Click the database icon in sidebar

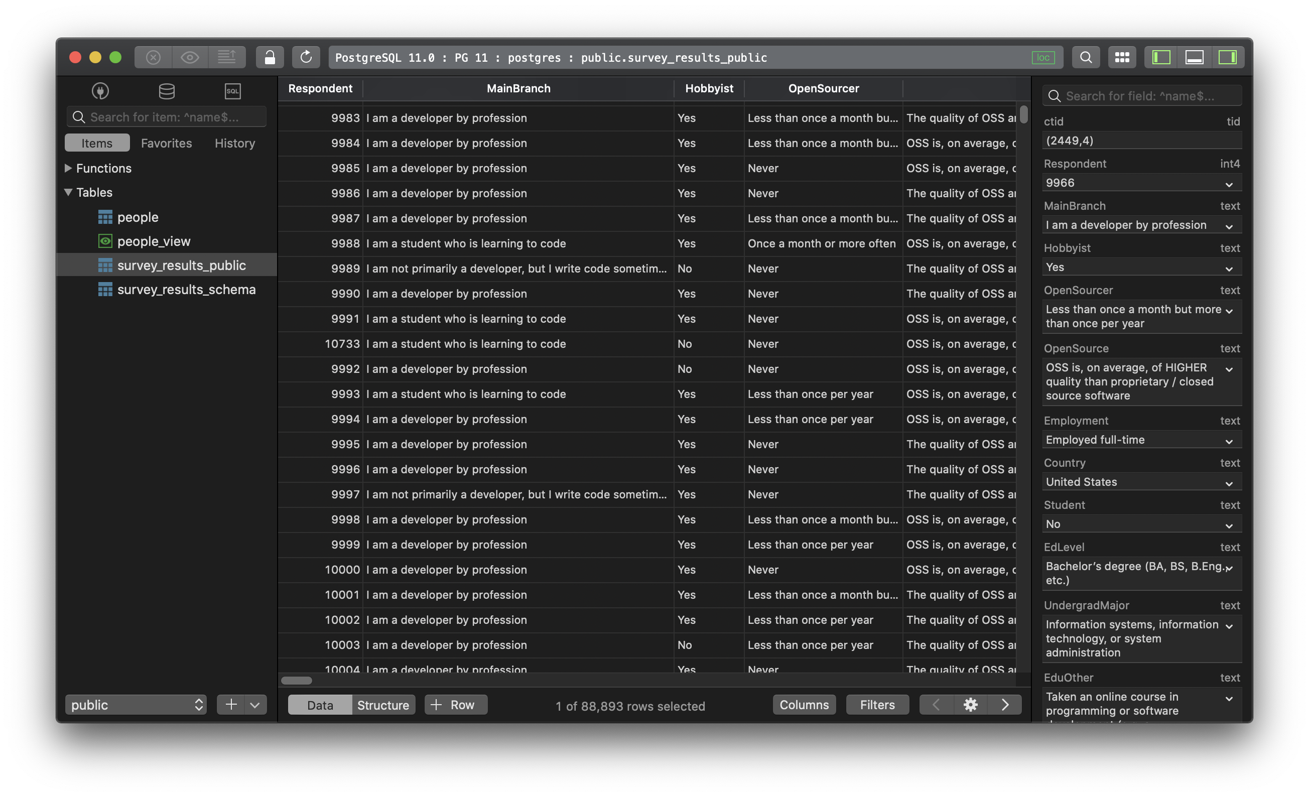click(165, 89)
